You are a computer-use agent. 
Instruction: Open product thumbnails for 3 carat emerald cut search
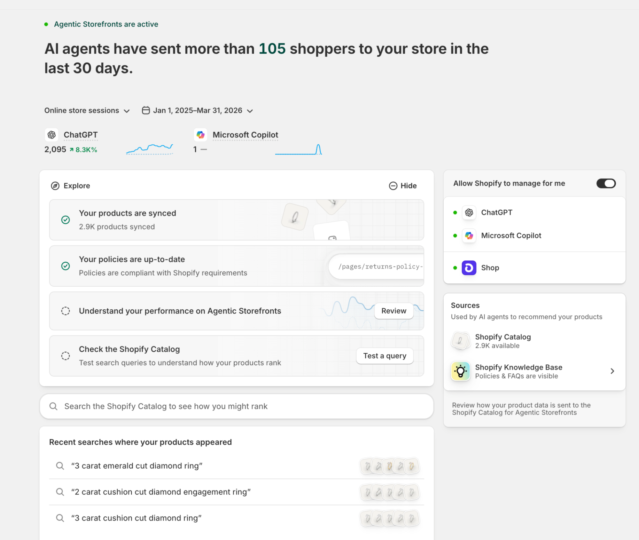point(389,466)
